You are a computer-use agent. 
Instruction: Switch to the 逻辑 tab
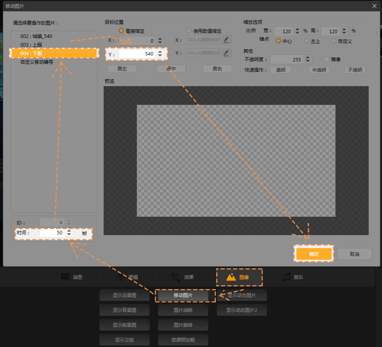[x=127, y=277]
